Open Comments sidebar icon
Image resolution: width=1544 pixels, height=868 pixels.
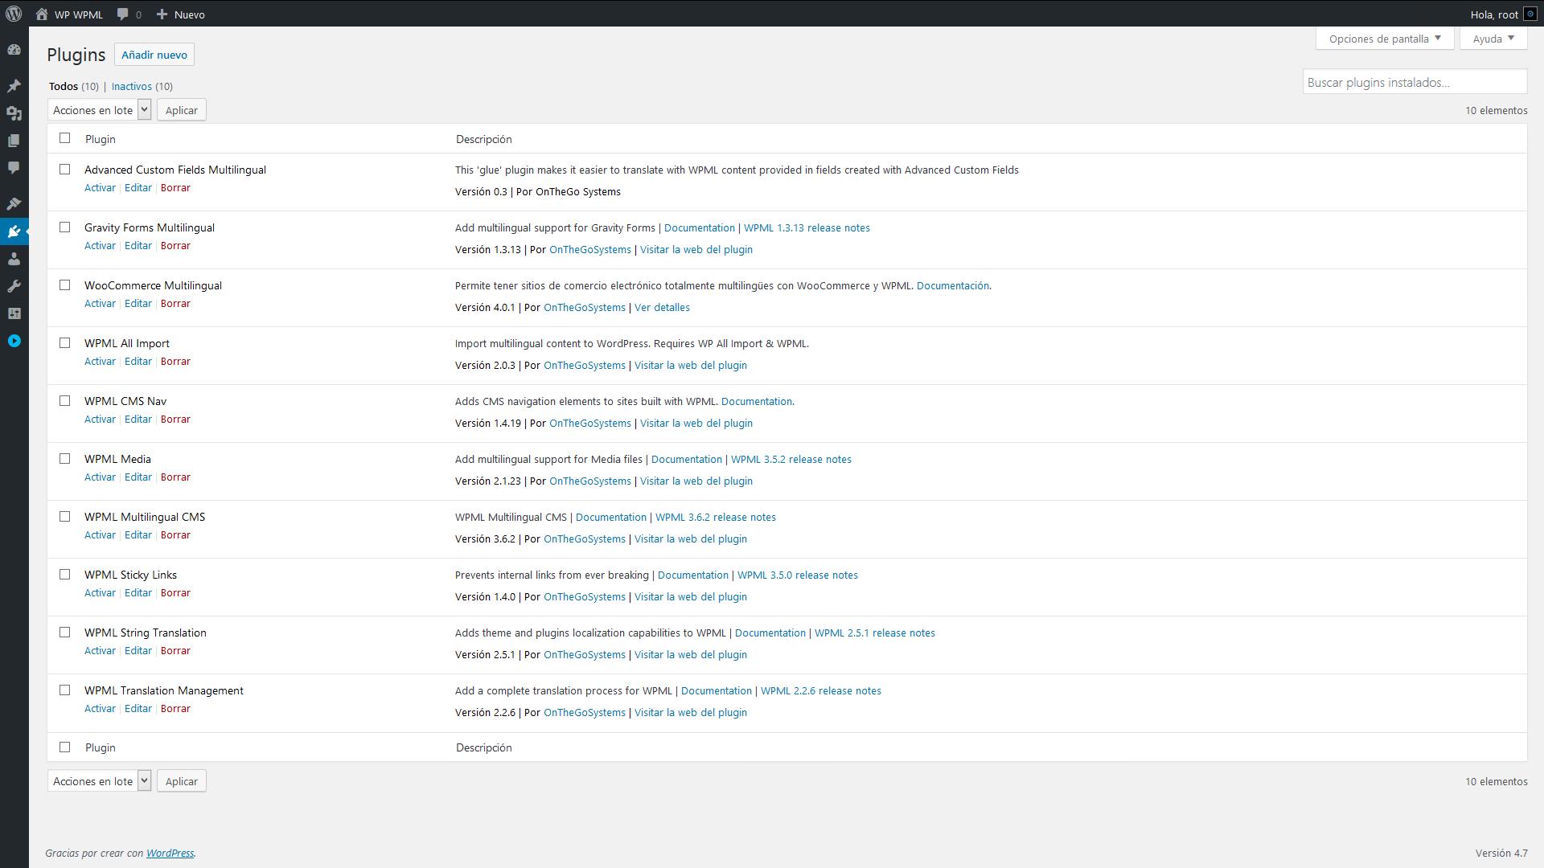point(14,168)
